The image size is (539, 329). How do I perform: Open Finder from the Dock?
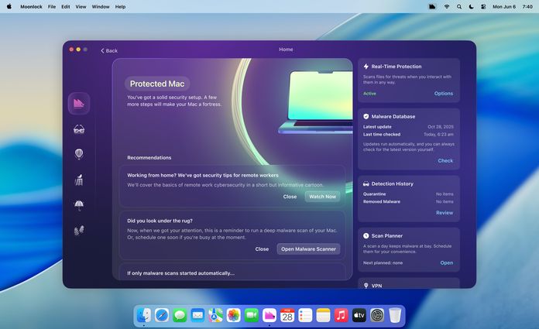144,315
